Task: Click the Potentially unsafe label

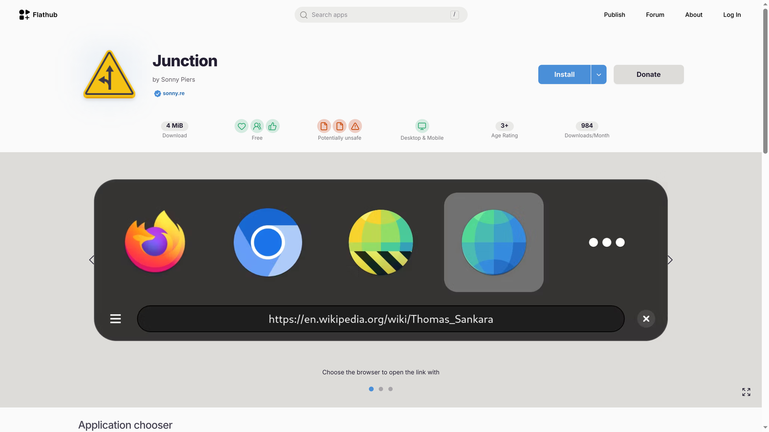Action: [339, 138]
